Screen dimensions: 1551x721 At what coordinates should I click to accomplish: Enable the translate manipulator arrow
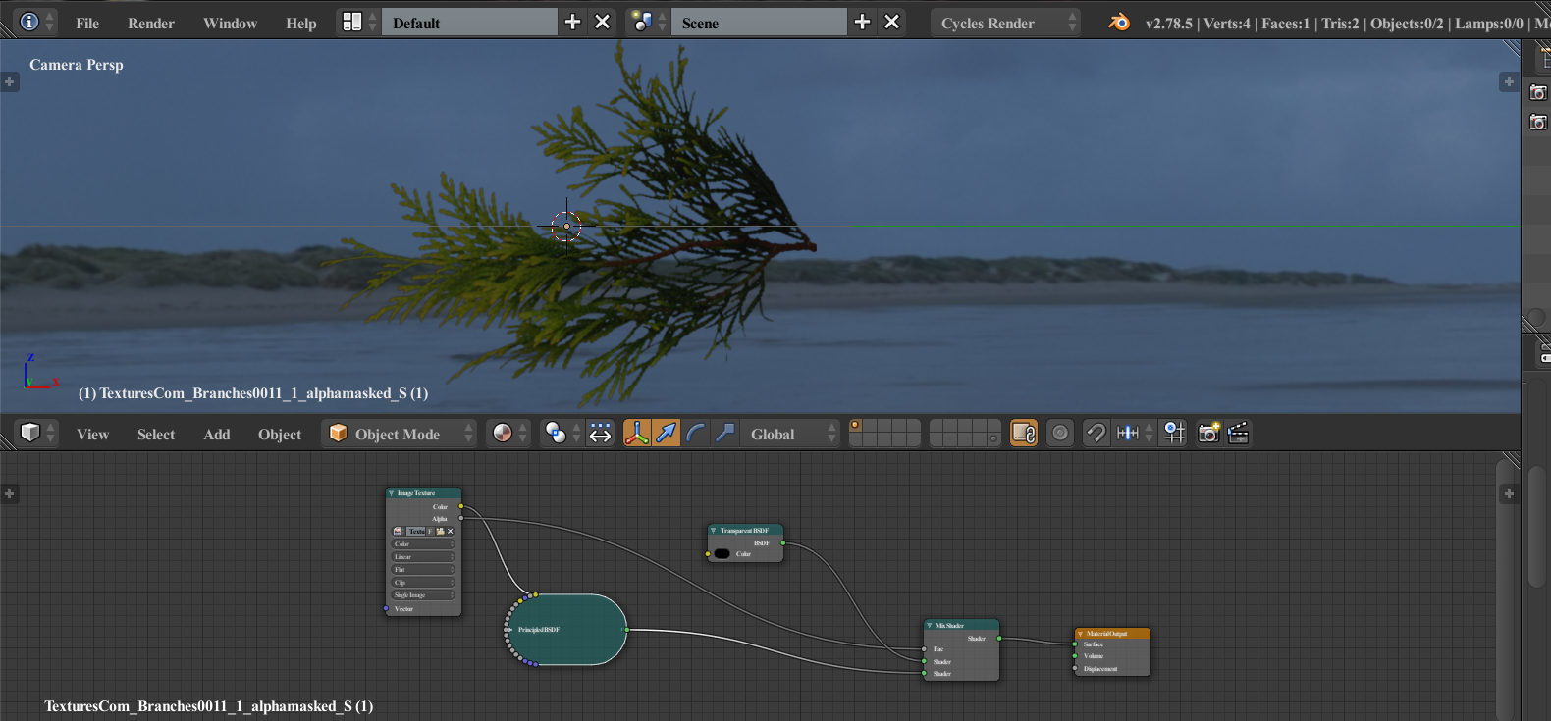(667, 433)
